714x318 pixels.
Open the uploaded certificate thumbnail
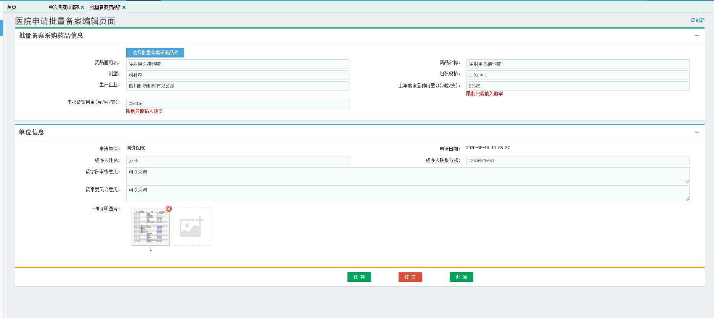151,227
